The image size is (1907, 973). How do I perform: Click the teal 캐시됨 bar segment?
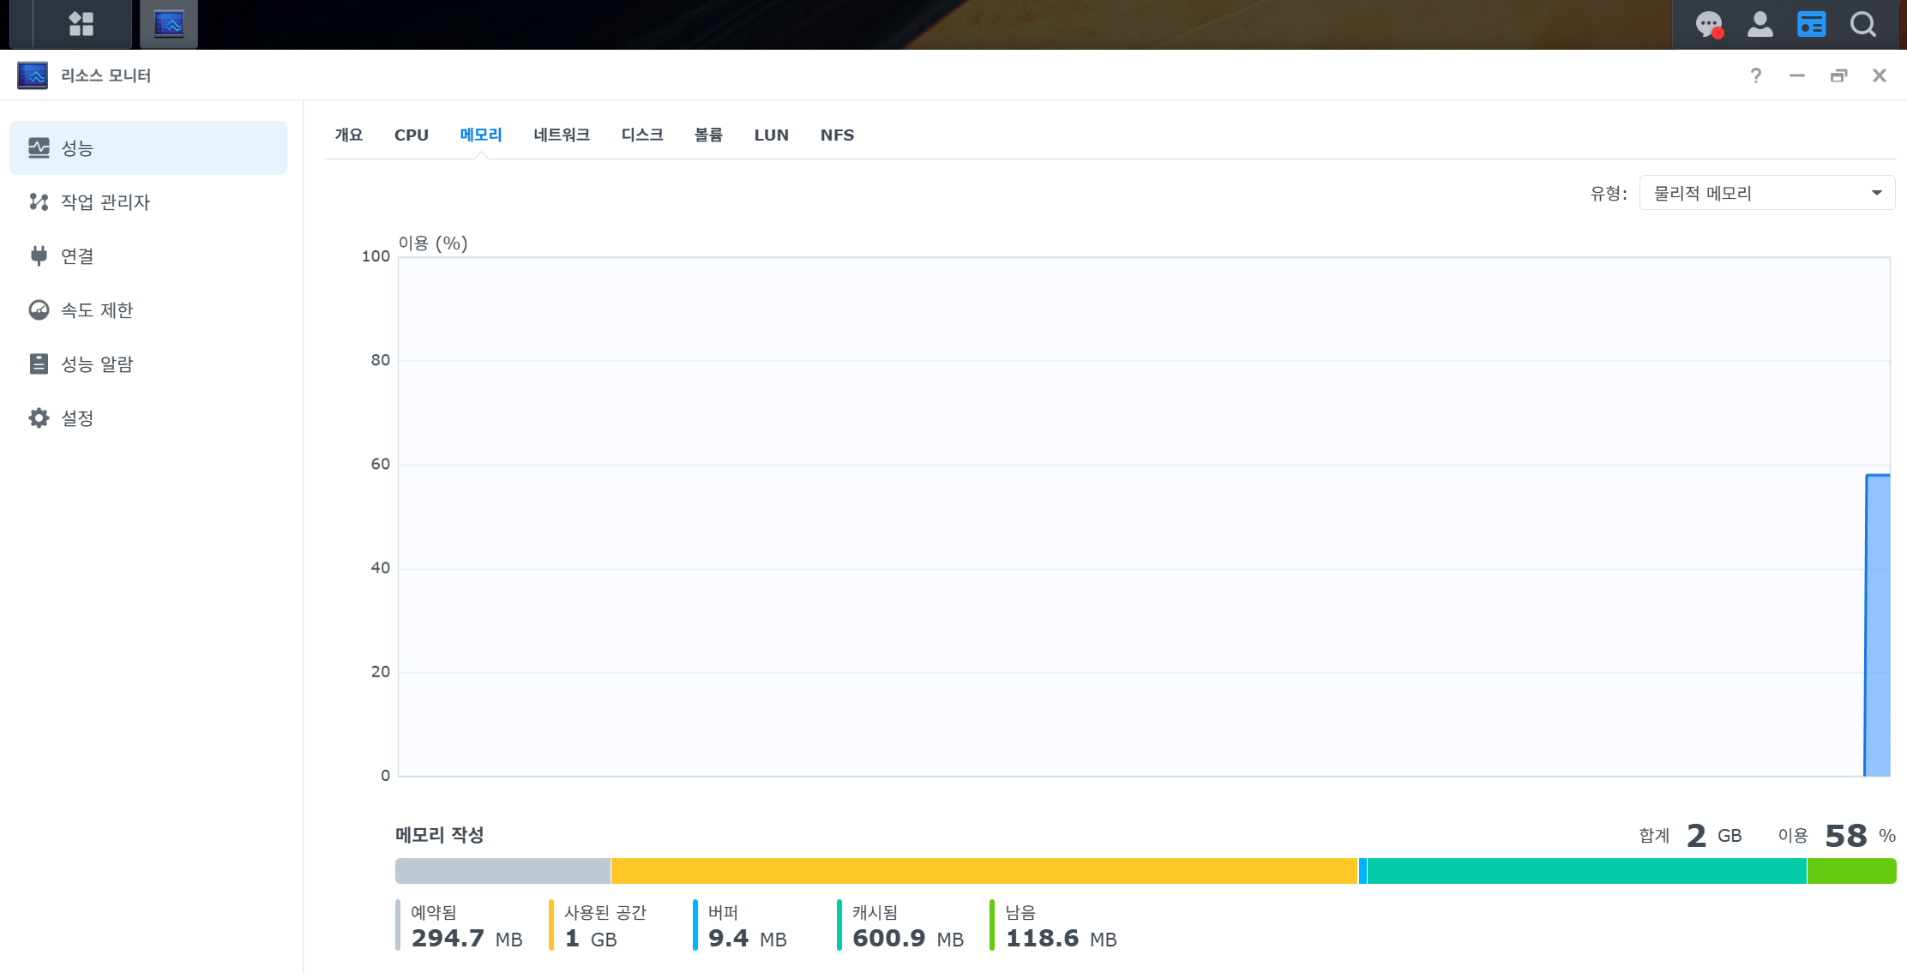[x=1587, y=871]
